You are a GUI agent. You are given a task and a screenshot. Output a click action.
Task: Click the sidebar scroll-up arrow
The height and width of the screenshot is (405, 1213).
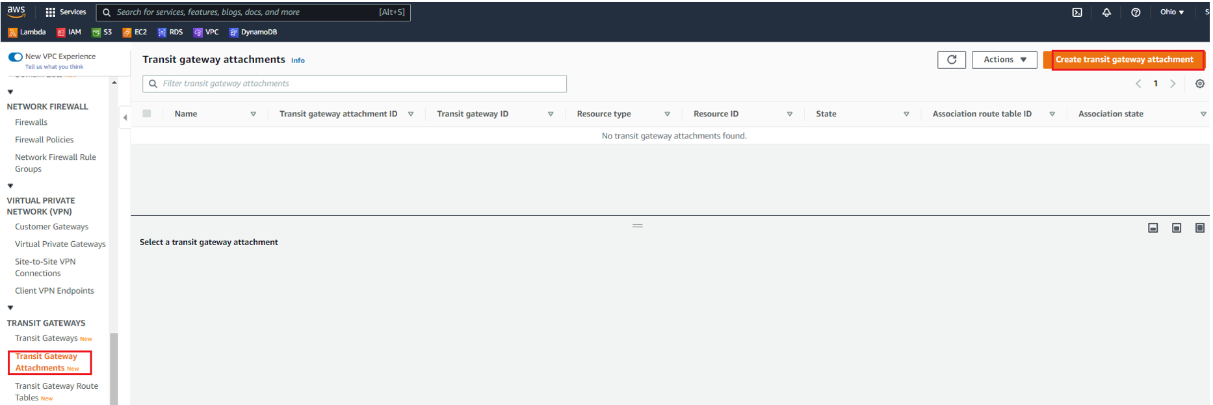[x=114, y=83]
